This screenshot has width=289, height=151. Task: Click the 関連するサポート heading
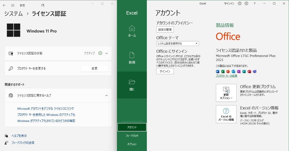point(14,85)
